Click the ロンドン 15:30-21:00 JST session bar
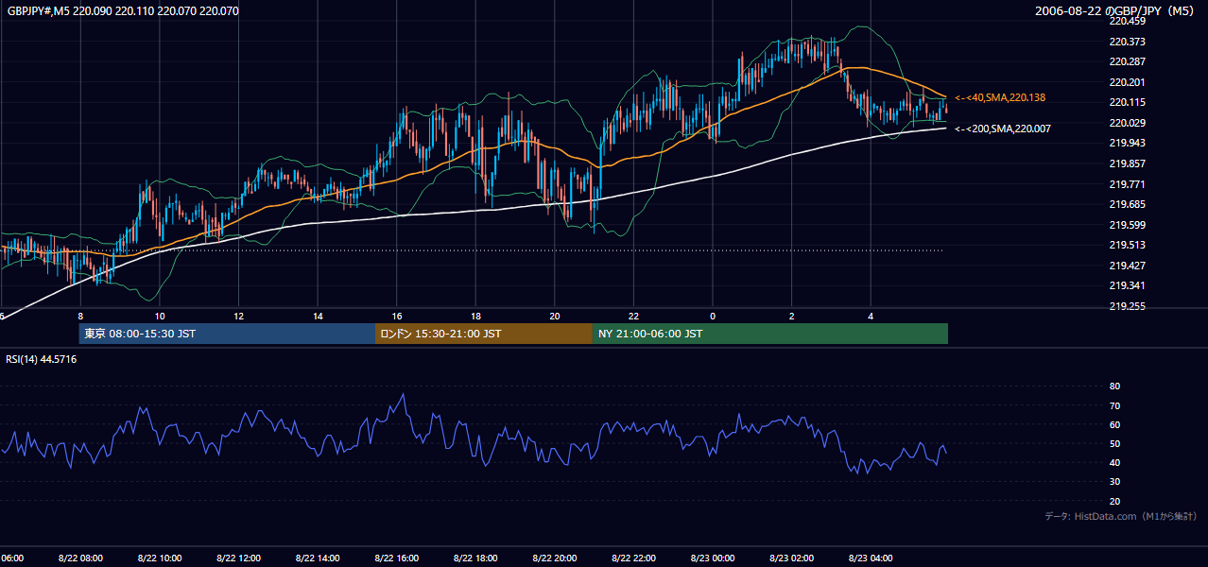1208x567 pixels. (x=484, y=334)
